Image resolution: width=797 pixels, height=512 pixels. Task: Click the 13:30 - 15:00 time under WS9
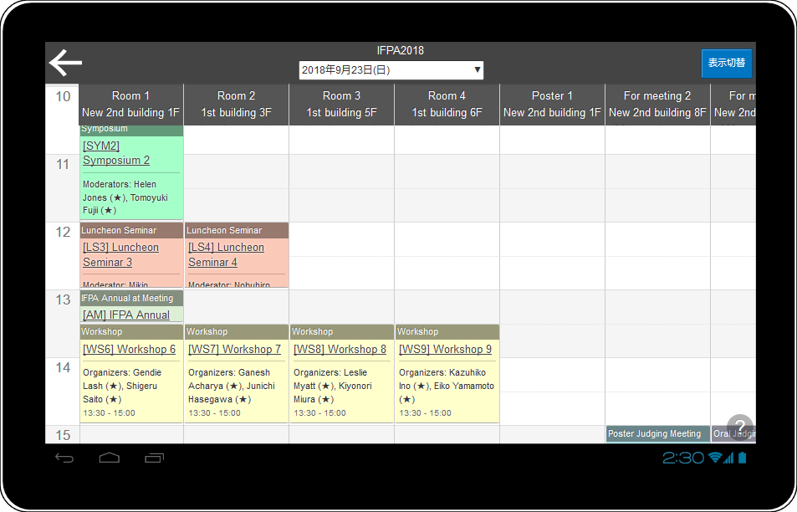[x=425, y=412]
